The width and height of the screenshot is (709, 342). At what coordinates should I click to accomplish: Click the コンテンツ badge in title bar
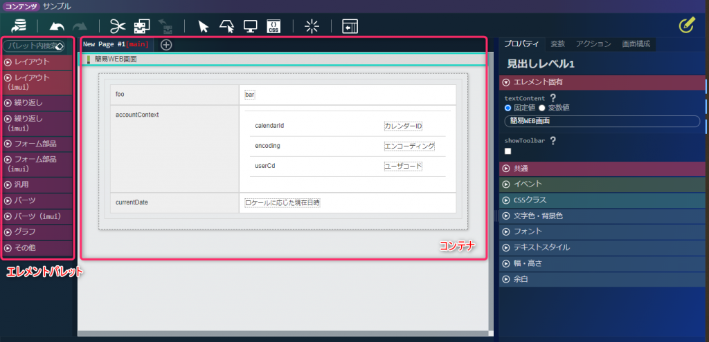point(21,6)
